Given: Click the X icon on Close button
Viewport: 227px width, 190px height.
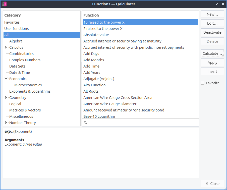Looking at the screenshot, I should click(207, 184).
